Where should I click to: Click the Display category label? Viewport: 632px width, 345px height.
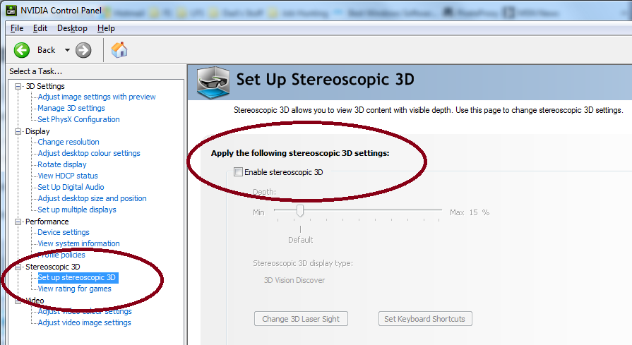click(x=37, y=131)
